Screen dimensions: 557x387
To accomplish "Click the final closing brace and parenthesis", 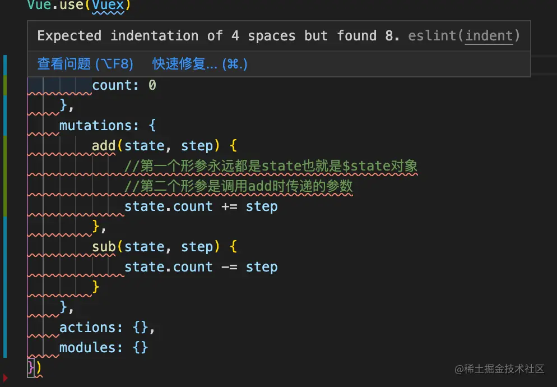I will click(x=34, y=367).
